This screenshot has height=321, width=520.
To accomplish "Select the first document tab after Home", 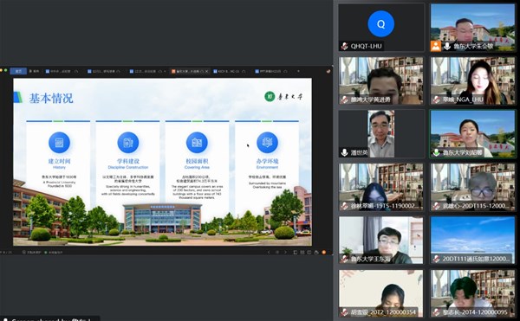I will click(x=62, y=71).
